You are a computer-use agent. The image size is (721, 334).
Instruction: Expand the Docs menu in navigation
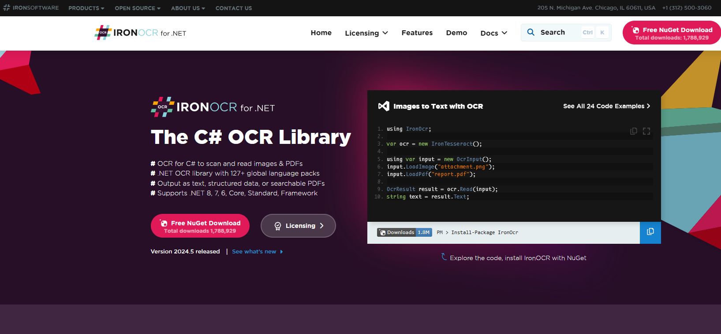click(494, 33)
